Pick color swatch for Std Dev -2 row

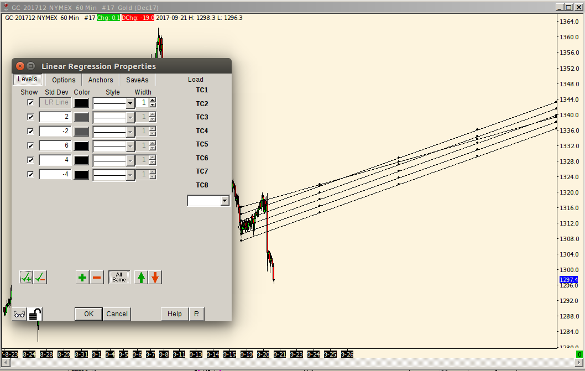pos(81,132)
